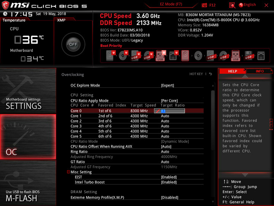Viewport: 274px width, 206px height.
Task: Click the Core 0 row label
Action: point(76,111)
